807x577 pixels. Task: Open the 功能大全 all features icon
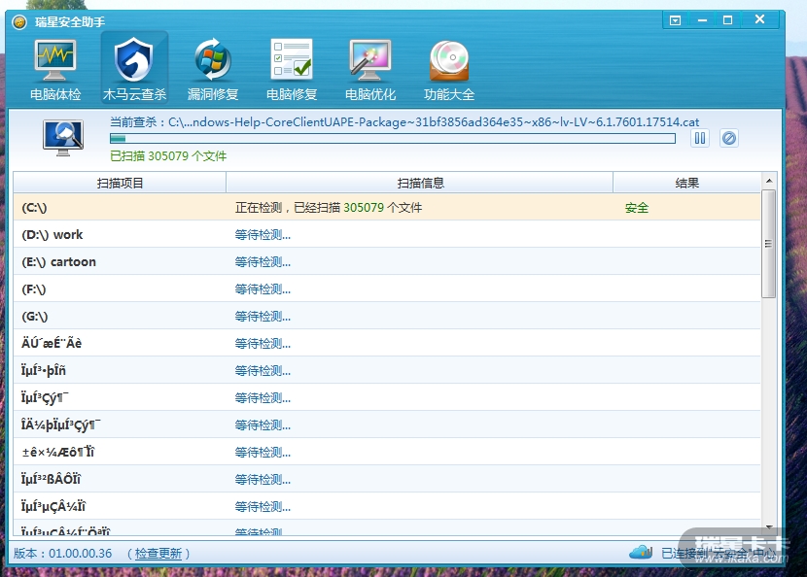[449, 69]
